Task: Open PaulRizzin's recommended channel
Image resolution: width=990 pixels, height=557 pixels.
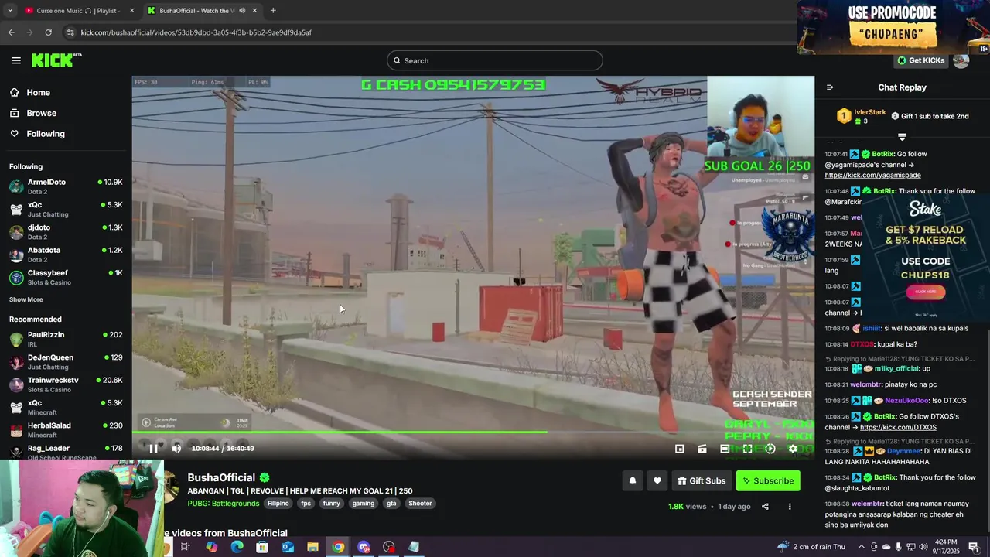Action: [x=66, y=339]
